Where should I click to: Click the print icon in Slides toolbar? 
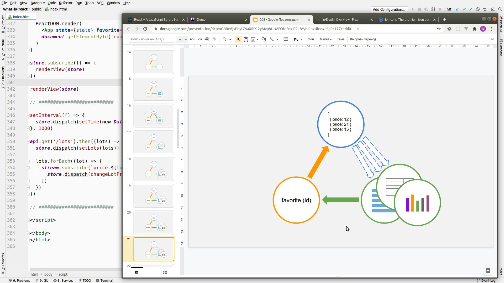pyautogui.click(x=207, y=39)
